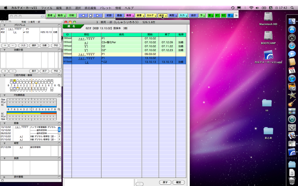Viewport: 298px width, 186px height.
Task: Open the BOOTCAMP drive on desktop
Action: click(x=269, y=36)
